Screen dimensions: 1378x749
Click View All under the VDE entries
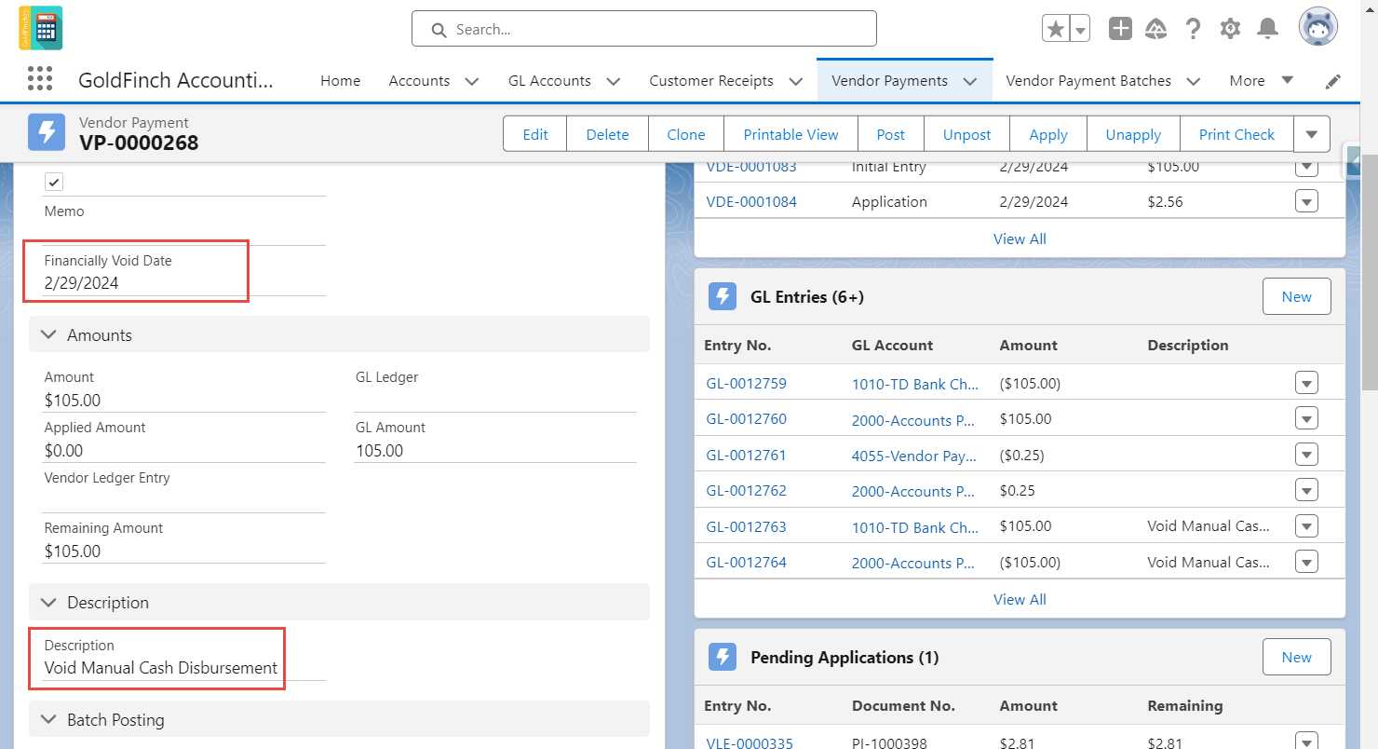[x=1020, y=238]
